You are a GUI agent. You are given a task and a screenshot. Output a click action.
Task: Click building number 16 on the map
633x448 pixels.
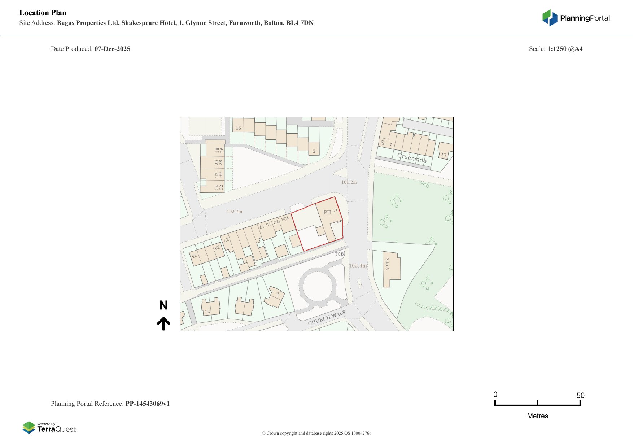(x=238, y=128)
